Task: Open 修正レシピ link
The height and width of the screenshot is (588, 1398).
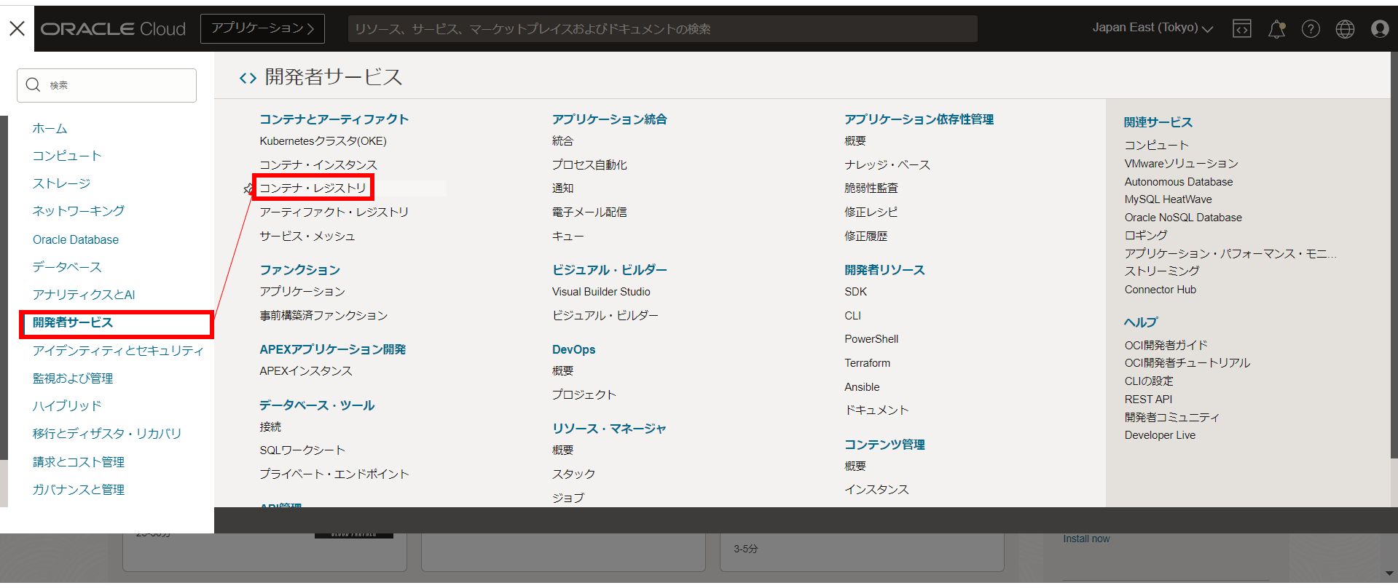Action: 871,212
